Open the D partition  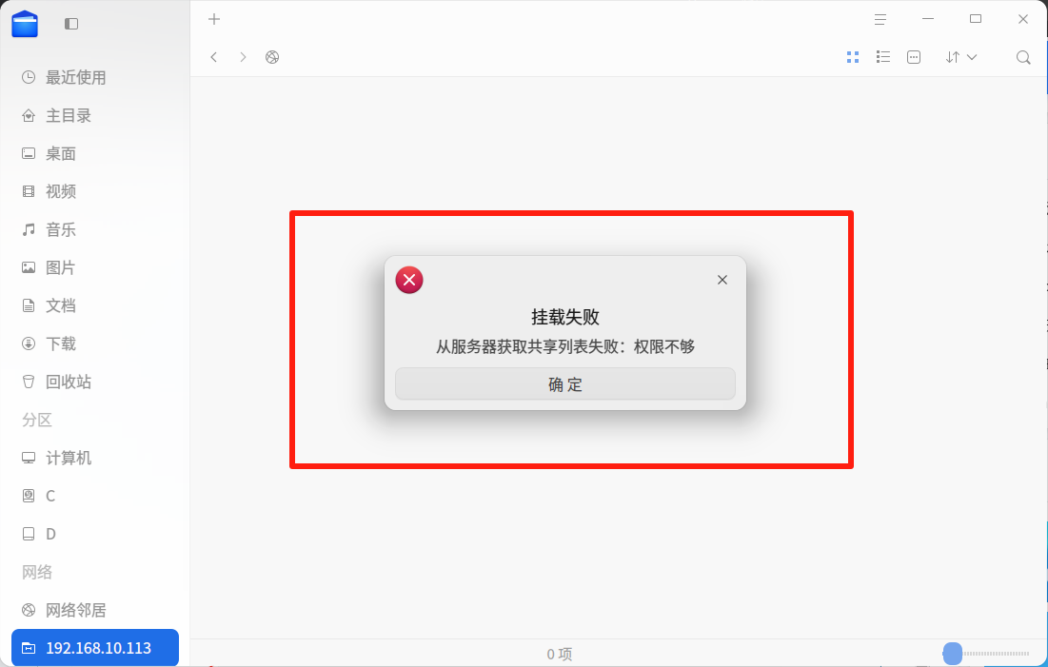pos(95,535)
